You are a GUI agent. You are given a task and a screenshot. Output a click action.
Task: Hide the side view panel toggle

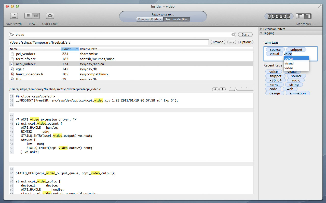pyautogui.click(x=300, y=16)
